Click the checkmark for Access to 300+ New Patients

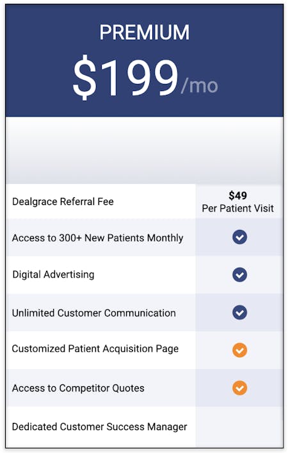[239, 237]
